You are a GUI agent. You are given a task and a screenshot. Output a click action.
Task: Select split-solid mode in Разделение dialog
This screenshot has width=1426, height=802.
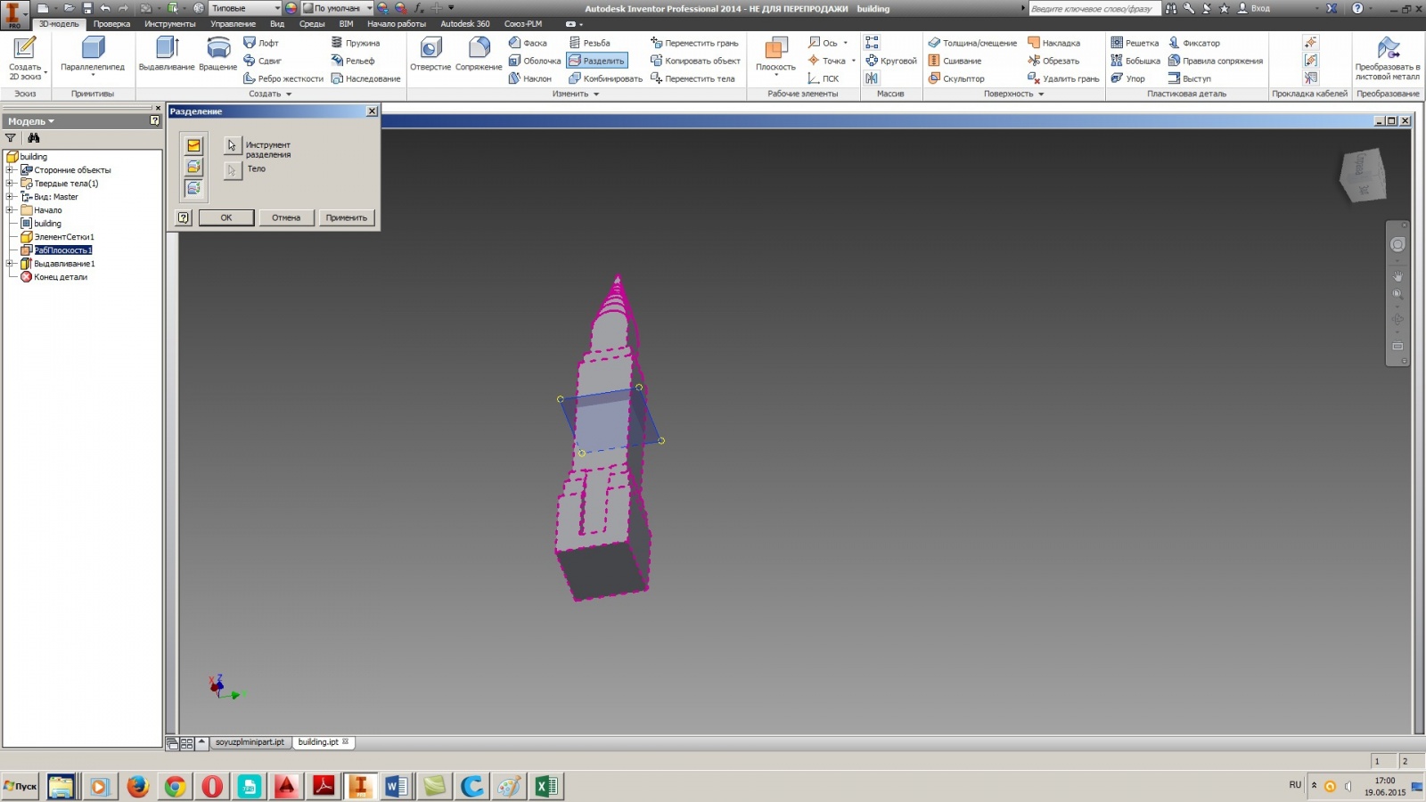tap(193, 188)
